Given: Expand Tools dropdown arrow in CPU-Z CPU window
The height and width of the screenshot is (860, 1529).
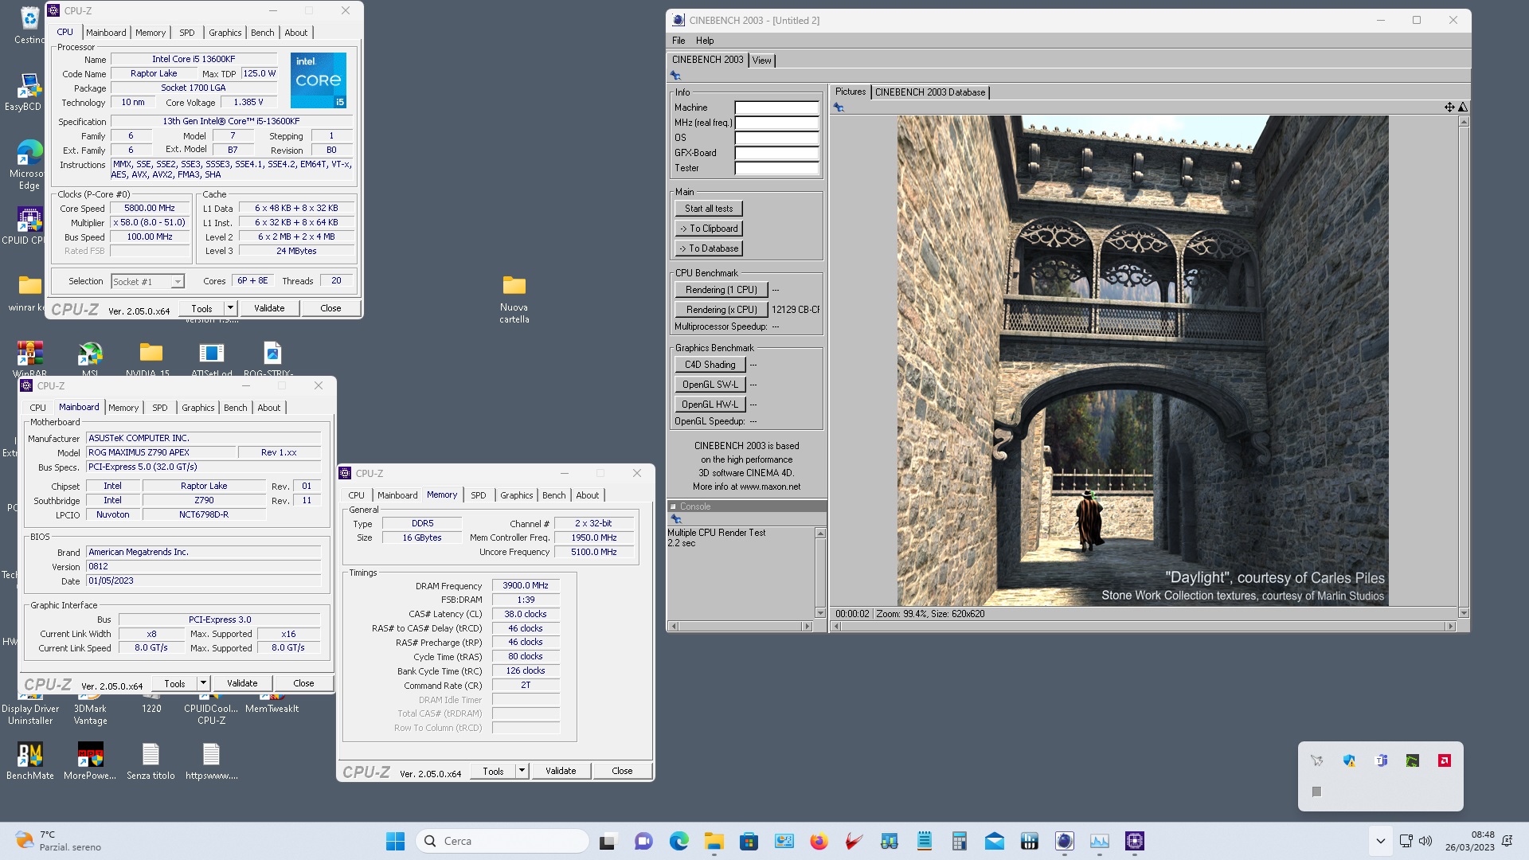Looking at the screenshot, I should coord(230,308).
